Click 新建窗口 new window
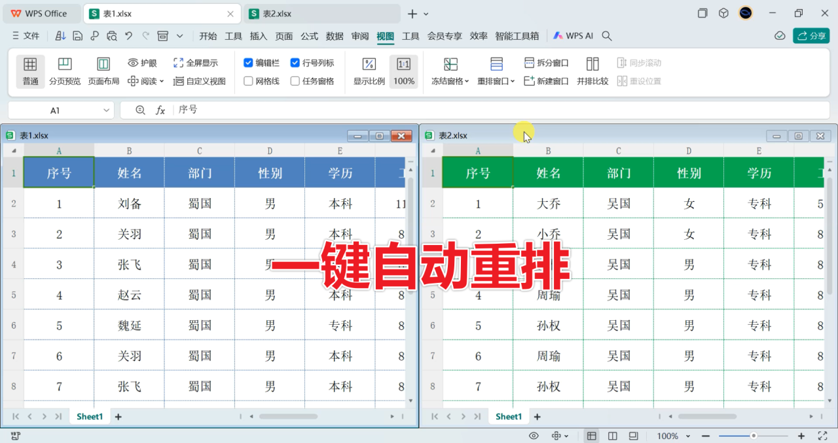 pyautogui.click(x=547, y=81)
